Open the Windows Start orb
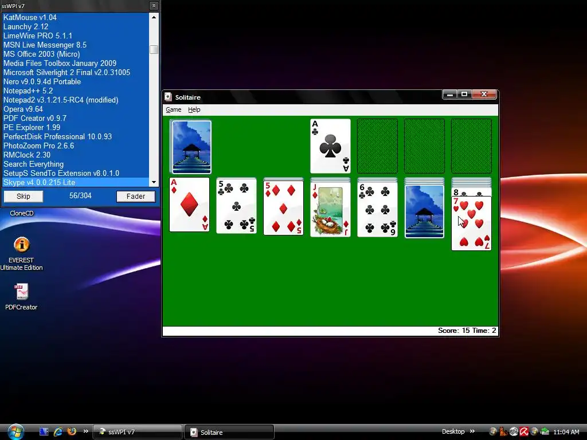587x440 pixels. (15, 432)
